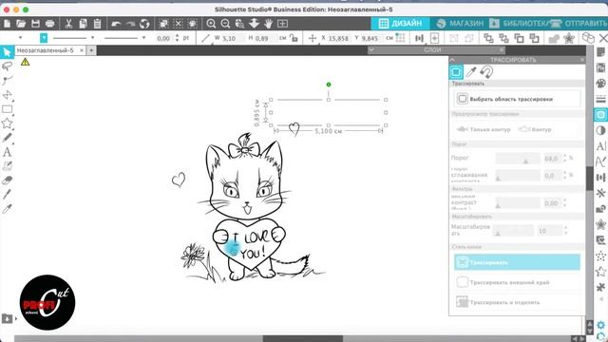The image size is (608, 342).
Task: Select the 'Контур' preview option
Action: 535,129
